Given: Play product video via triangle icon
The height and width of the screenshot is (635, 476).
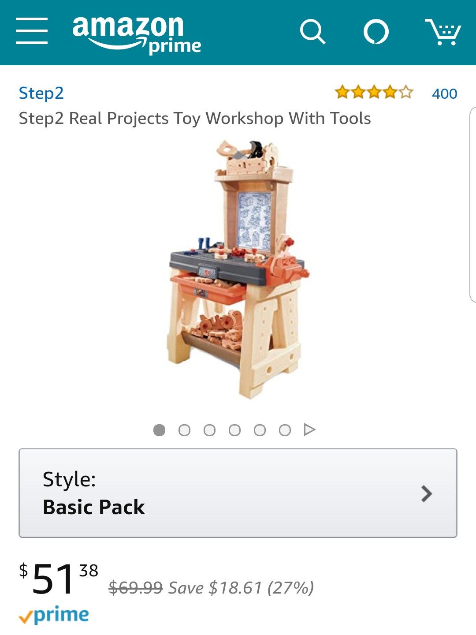Looking at the screenshot, I should click(x=310, y=430).
